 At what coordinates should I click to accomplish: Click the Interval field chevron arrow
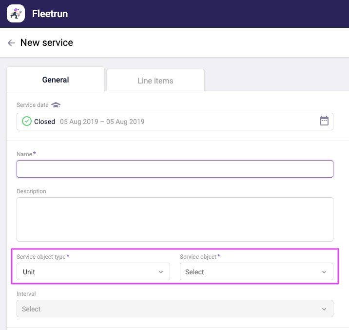[324, 309]
